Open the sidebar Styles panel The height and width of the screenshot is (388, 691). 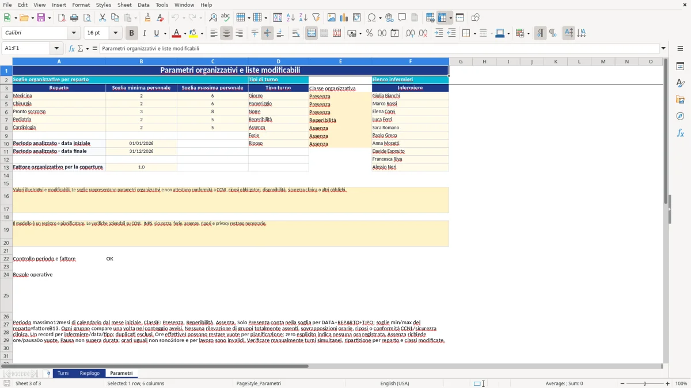(680, 83)
